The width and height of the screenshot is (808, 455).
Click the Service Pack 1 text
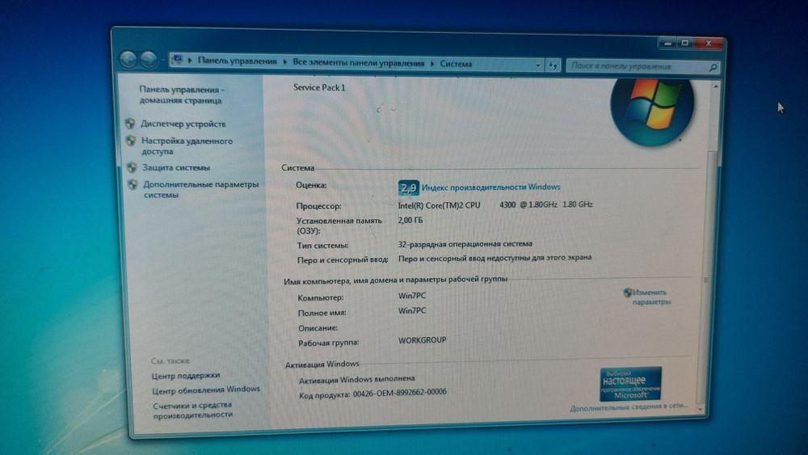coord(319,87)
